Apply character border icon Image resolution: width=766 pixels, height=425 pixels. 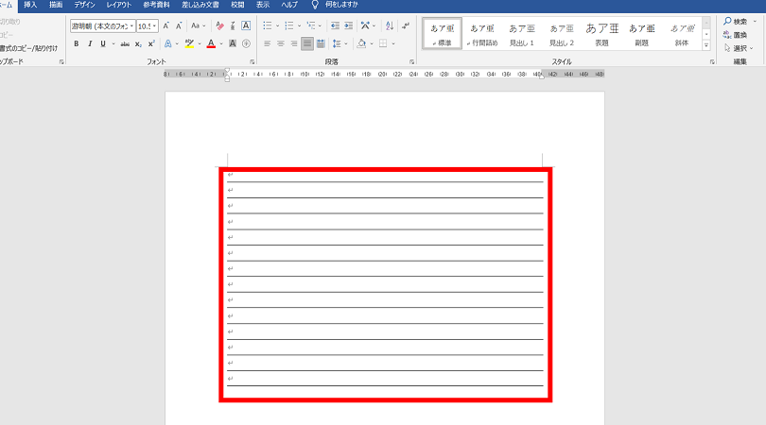[x=246, y=25]
